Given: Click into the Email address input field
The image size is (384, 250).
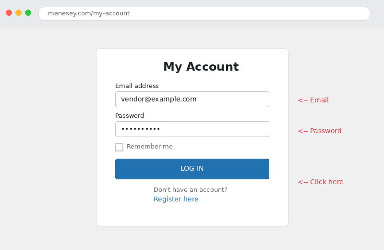Looking at the screenshot, I should (192, 99).
